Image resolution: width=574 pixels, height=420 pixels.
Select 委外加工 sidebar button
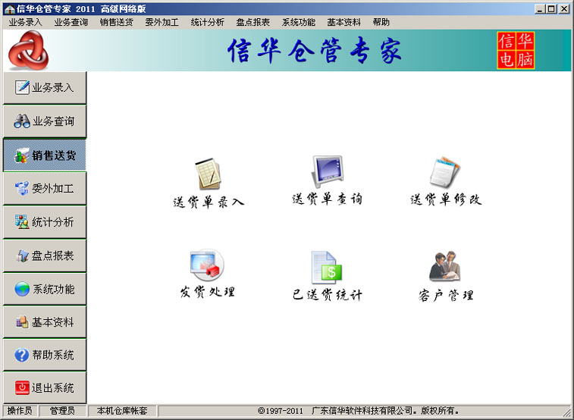pos(45,189)
